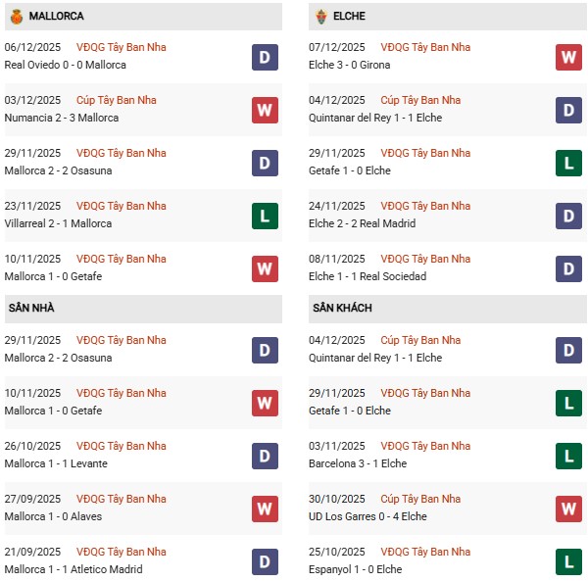Open Cúp Tây Ban Nha link dated 30/10/2025

[x=420, y=499]
